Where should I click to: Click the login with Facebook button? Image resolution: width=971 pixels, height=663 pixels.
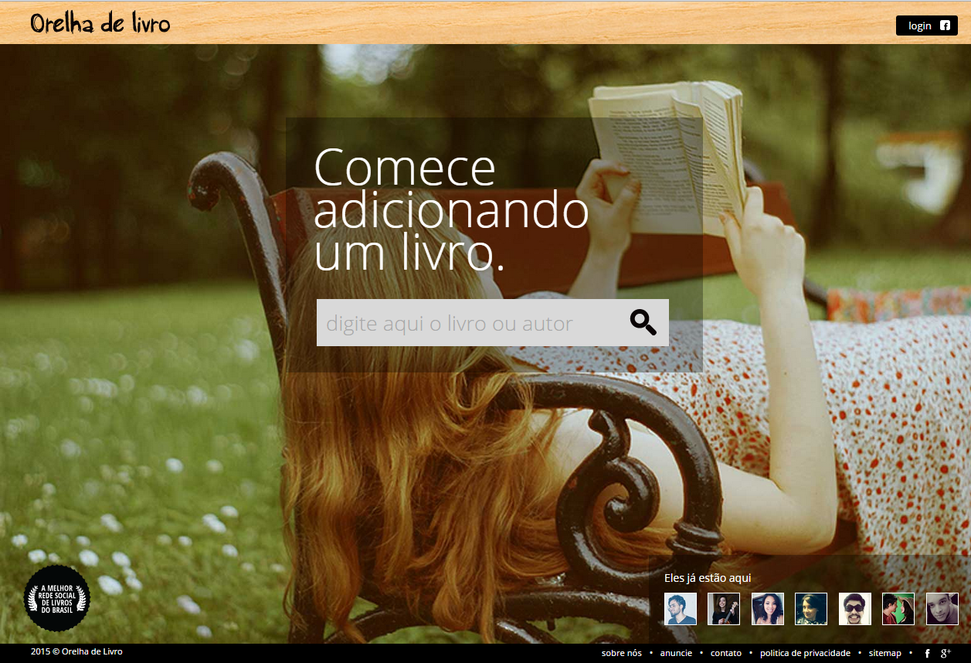click(x=926, y=25)
